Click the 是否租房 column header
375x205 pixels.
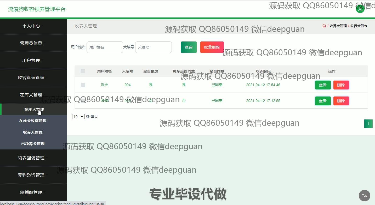151,71
